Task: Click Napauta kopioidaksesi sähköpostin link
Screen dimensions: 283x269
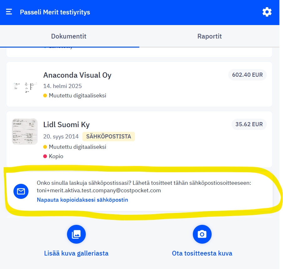Action: pyautogui.click(x=82, y=200)
